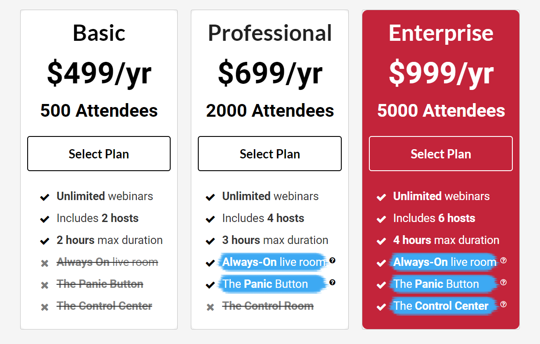Click the struck-through Control Center in Basic
Screen dimensions: 540x344
pyautogui.click(x=104, y=306)
